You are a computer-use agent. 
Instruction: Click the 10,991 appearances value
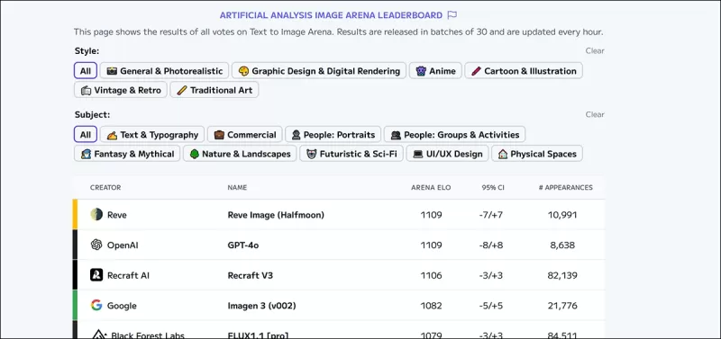coord(562,215)
